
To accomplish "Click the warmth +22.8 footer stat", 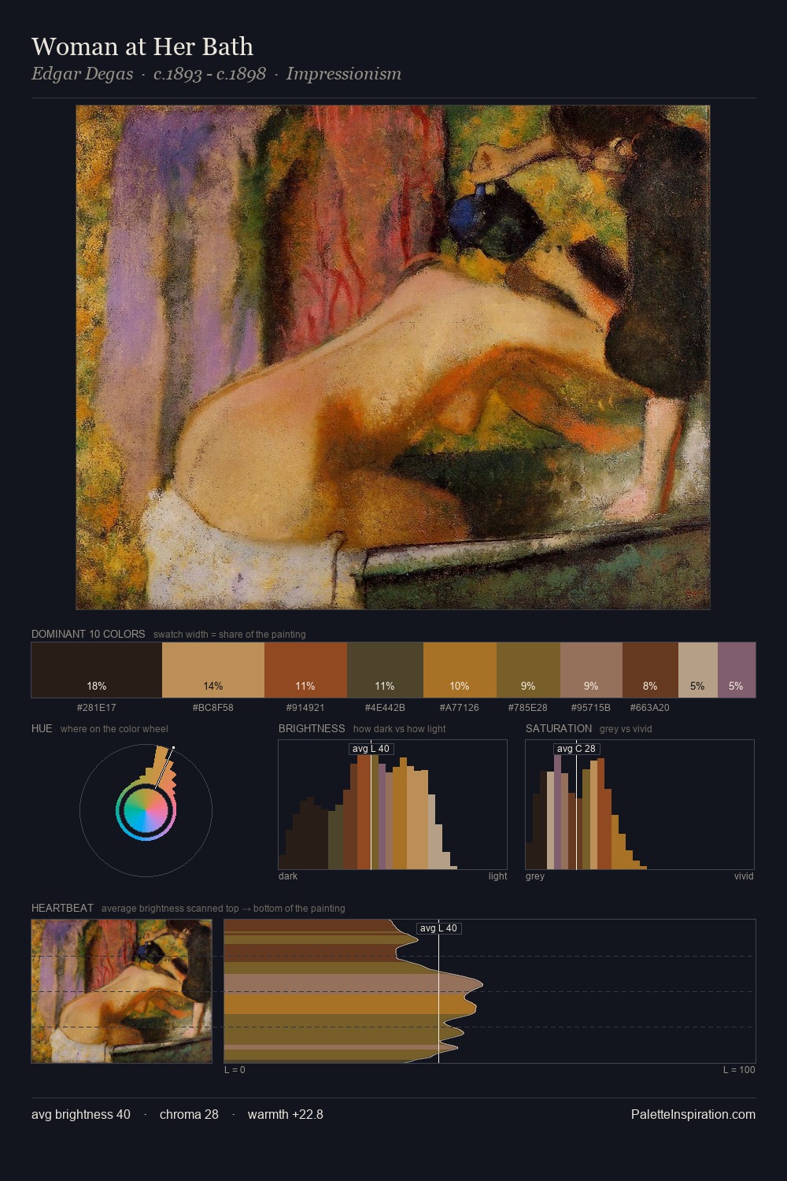I will [x=286, y=1114].
